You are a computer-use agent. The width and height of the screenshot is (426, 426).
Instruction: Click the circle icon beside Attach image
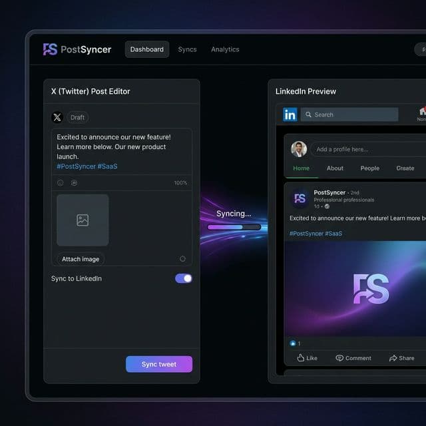[x=182, y=259]
